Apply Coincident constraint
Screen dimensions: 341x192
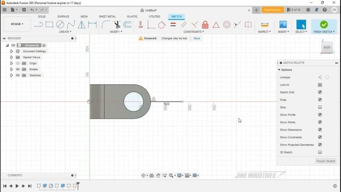click(x=151, y=25)
